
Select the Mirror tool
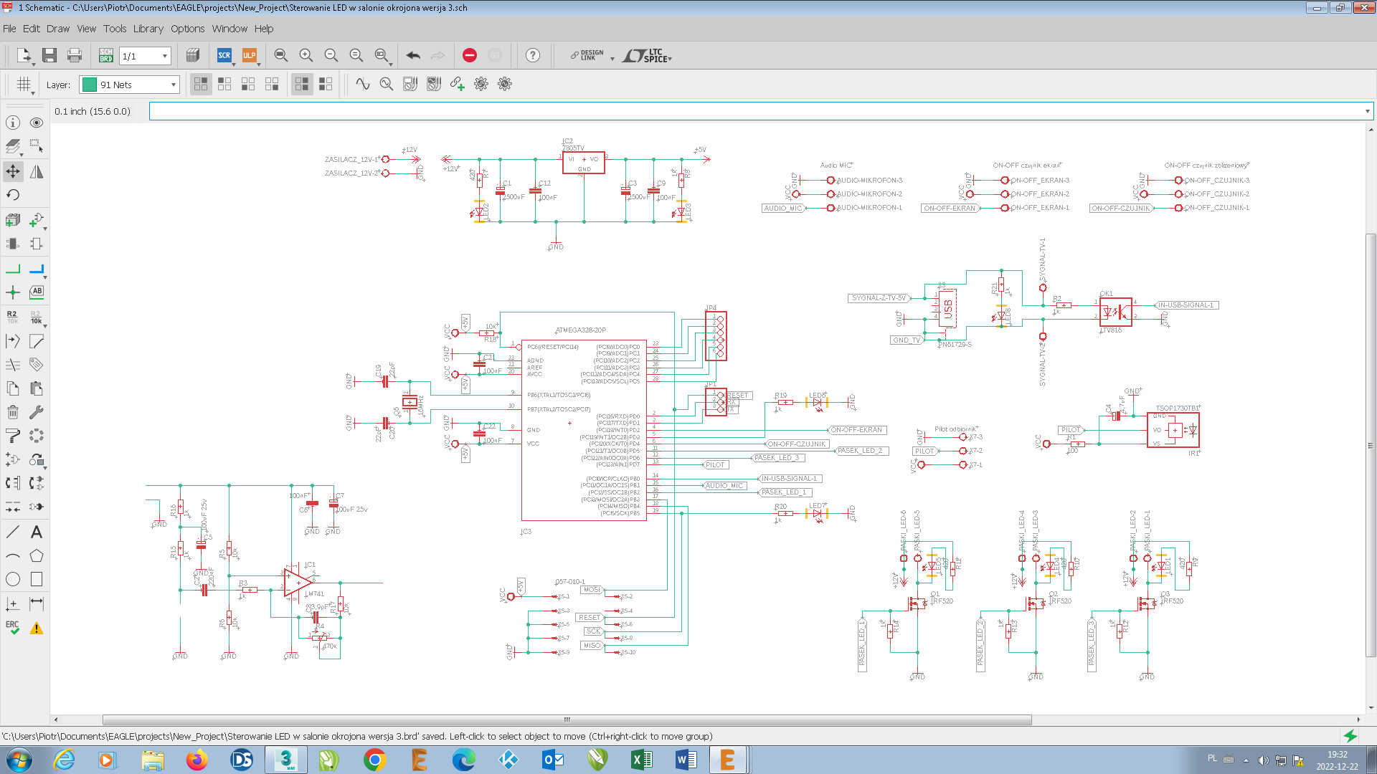click(37, 171)
